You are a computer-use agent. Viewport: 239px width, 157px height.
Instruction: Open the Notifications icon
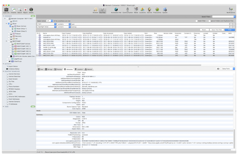coord(231,10)
